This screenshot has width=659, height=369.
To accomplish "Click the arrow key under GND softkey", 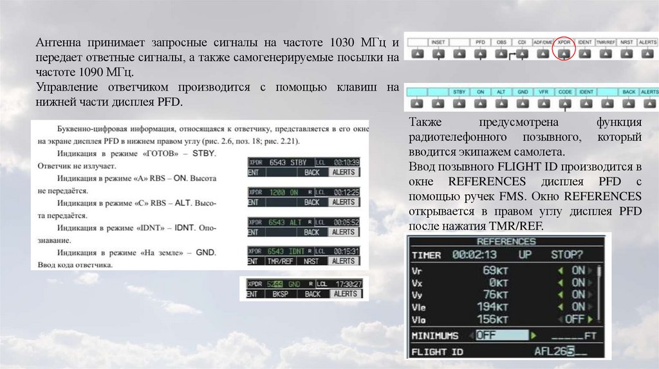I will click(523, 104).
